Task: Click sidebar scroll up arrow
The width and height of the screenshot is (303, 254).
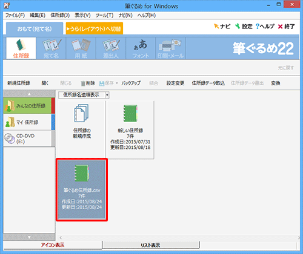Action: (29, 94)
